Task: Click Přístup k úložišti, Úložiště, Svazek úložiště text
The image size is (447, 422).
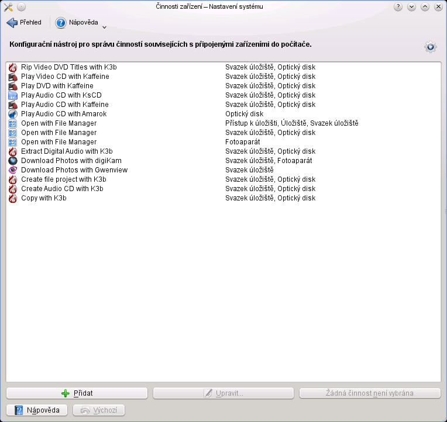Action: pyautogui.click(x=291, y=123)
